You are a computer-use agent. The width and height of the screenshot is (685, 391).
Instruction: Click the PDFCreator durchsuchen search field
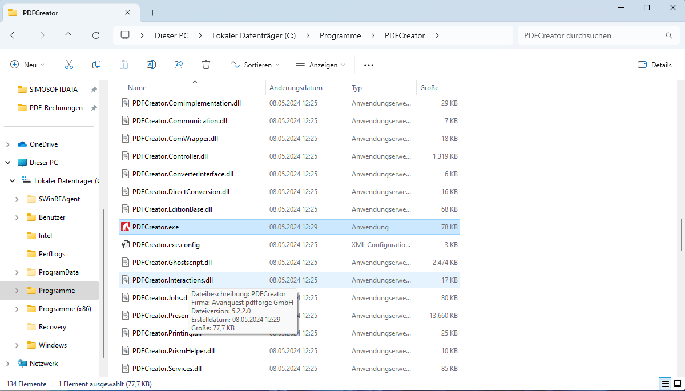pyautogui.click(x=591, y=35)
